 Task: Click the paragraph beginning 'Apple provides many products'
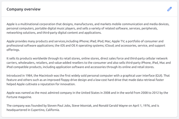click(86, 45)
